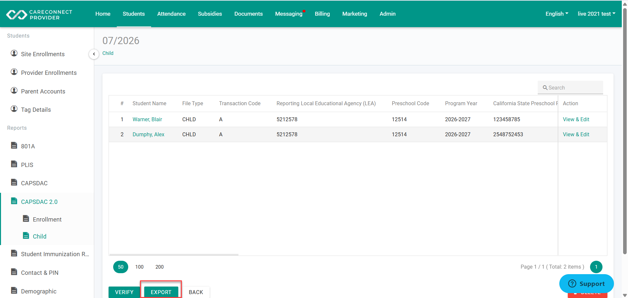Open the Documents menu

tap(249, 14)
